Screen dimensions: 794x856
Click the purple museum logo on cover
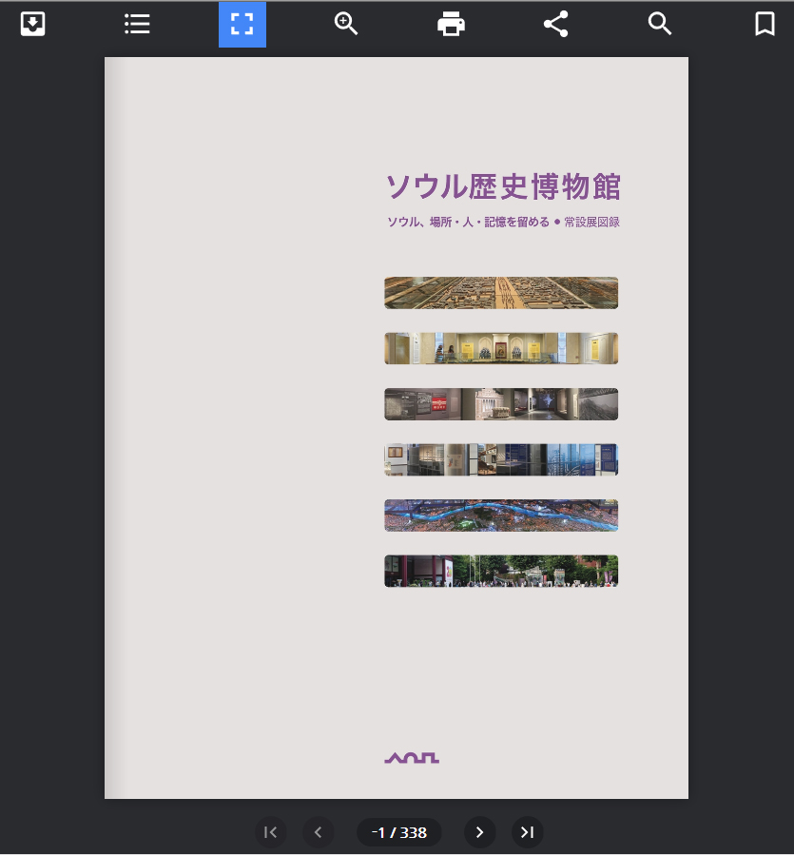[412, 758]
